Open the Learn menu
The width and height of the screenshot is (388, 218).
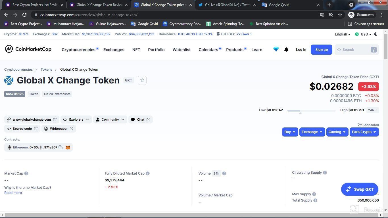click(x=257, y=50)
